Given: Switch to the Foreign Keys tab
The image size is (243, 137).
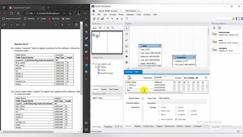Looking at the screenshot, I should point(148,126).
